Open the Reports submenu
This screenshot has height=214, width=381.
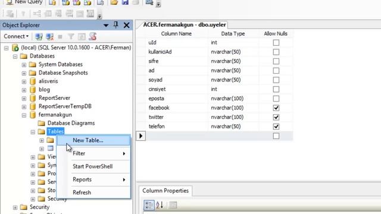click(93, 180)
